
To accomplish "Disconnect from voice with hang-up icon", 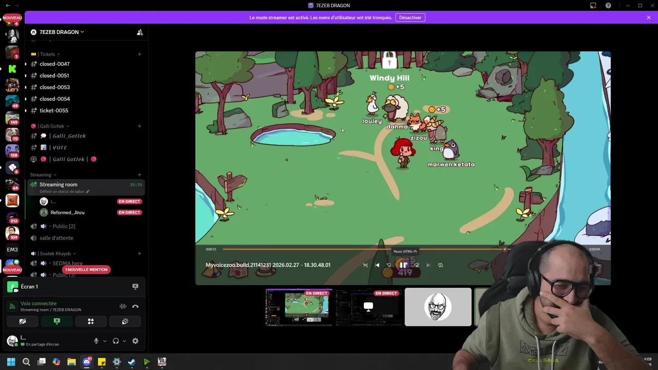I will [135, 306].
